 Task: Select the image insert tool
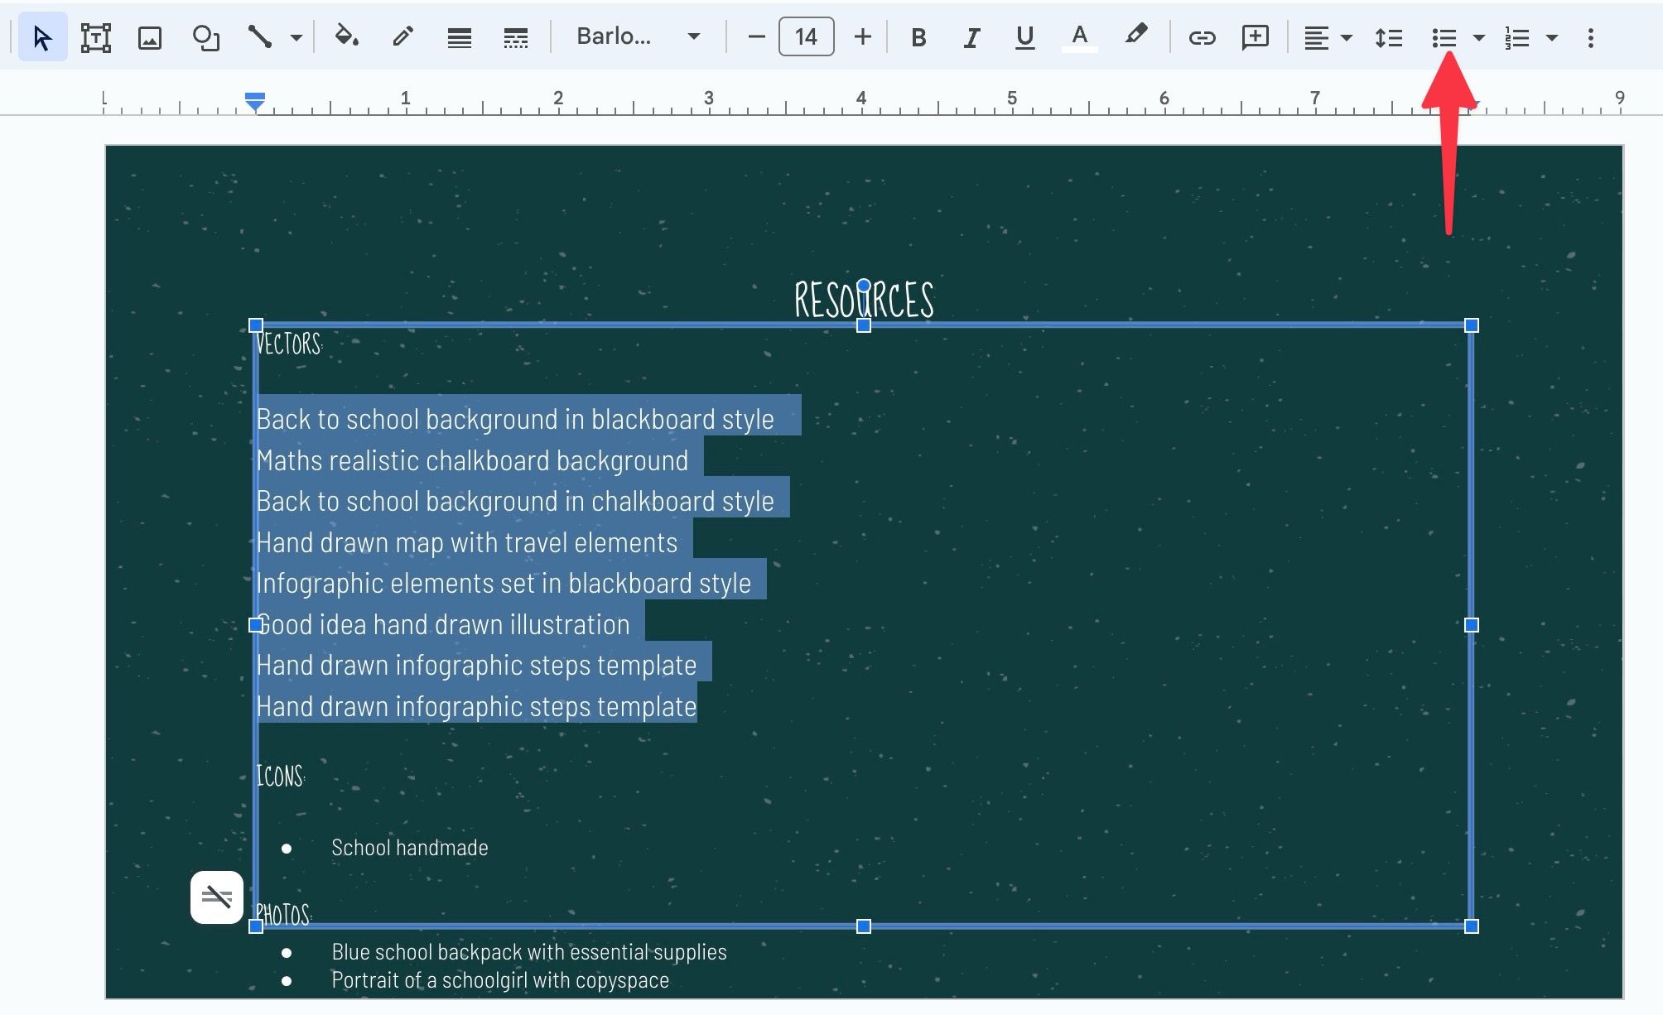(148, 36)
